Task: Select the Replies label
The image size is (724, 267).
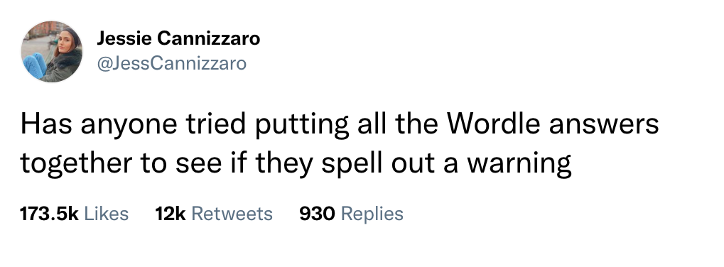Action: [372, 214]
